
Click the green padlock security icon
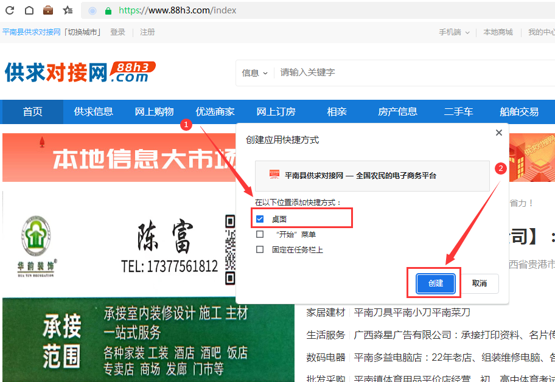click(x=108, y=11)
